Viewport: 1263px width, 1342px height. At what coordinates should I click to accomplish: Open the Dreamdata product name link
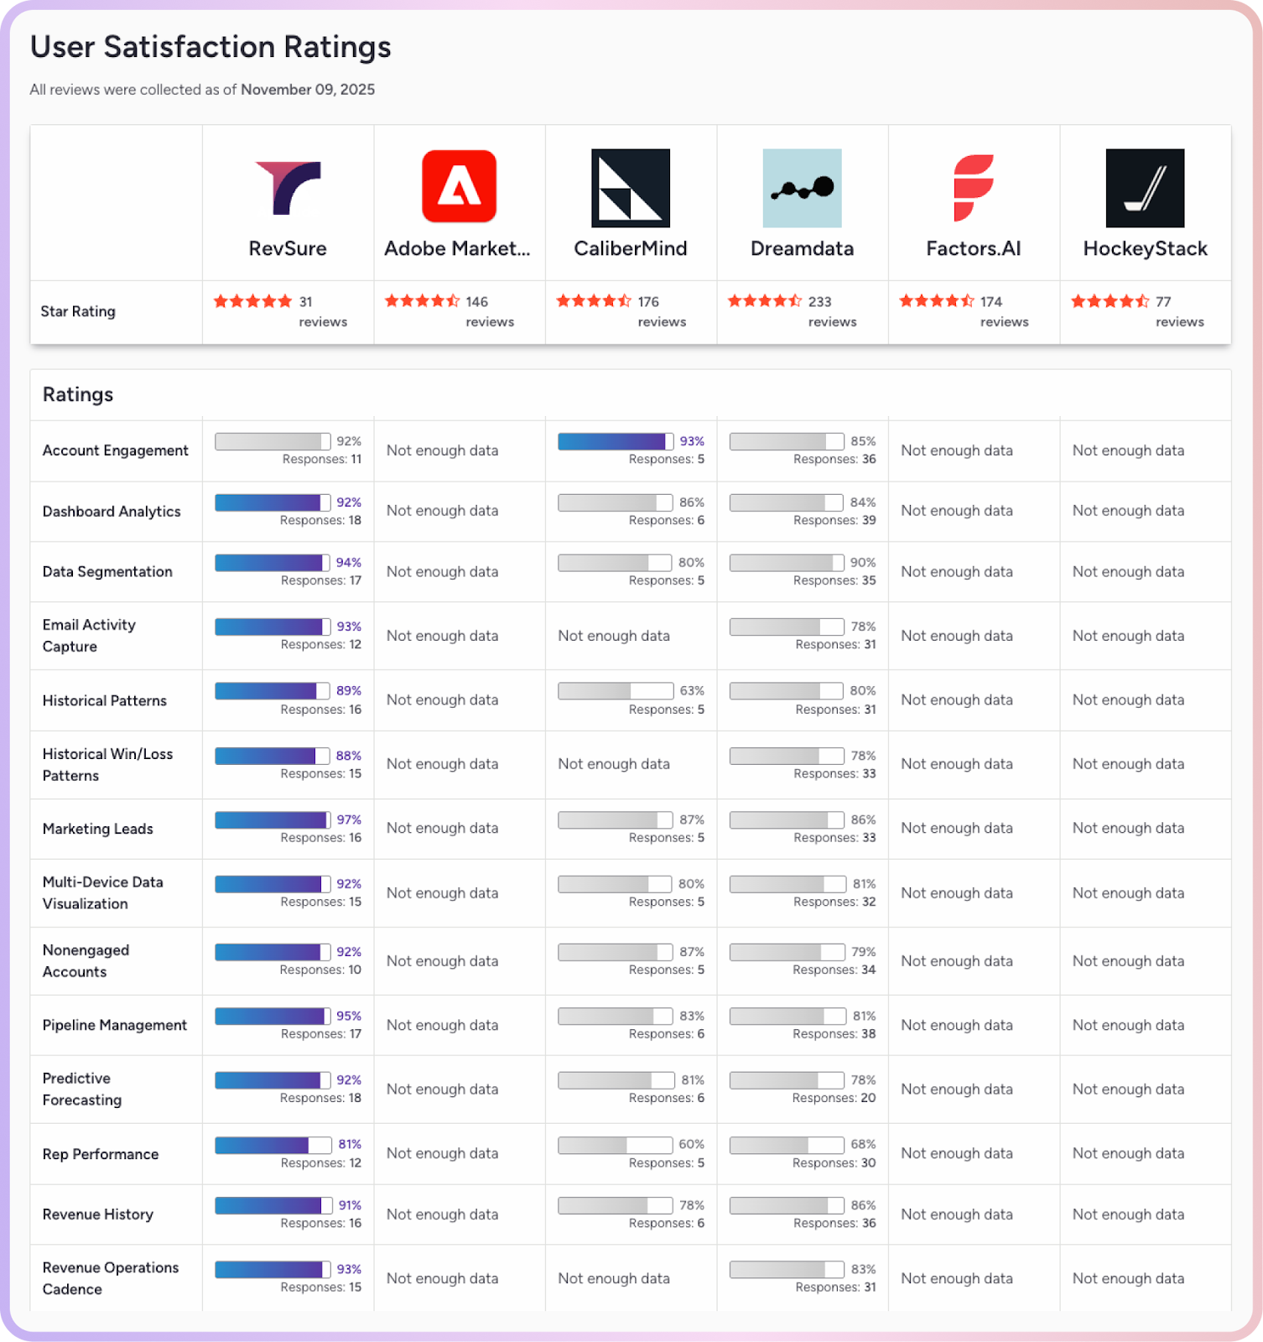click(802, 248)
